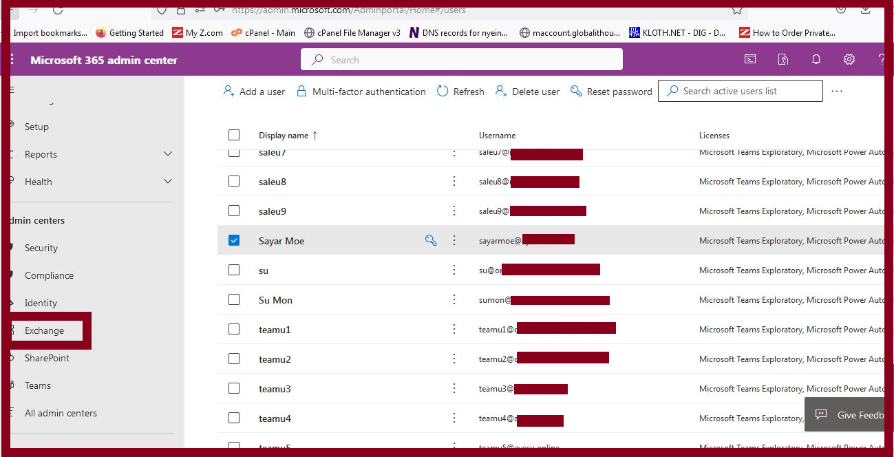Open Exchange admin center
Image resolution: width=894 pixels, height=457 pixels.
click(44, 330)
